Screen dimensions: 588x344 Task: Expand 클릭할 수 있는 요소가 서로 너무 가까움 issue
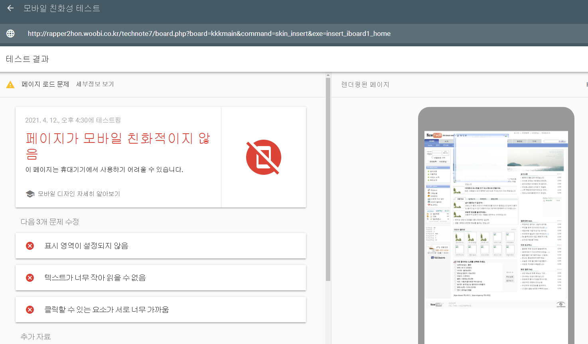(161, 310)
